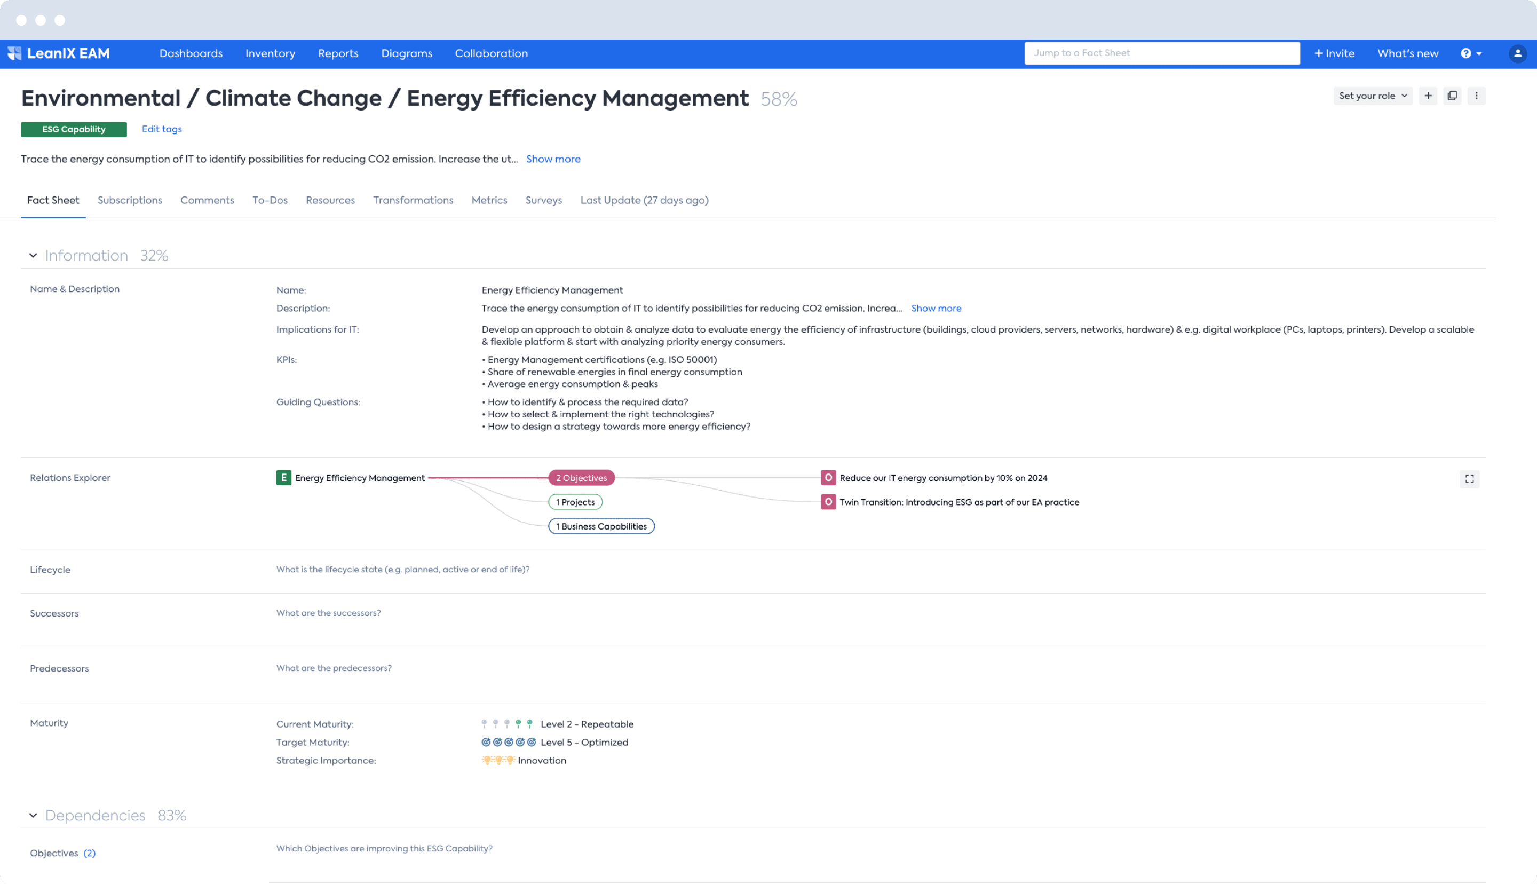Open the To-Dos tab
Image resolution: width=1537 pixels, height=884 pixels.
pyautogui.click(x=270, y=200)
